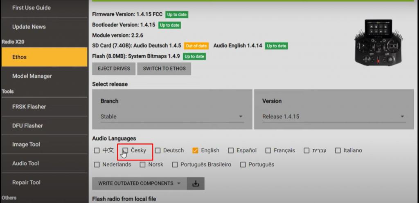
Task: Select Image Tool from the sidebar
Action: coord(26,145)
